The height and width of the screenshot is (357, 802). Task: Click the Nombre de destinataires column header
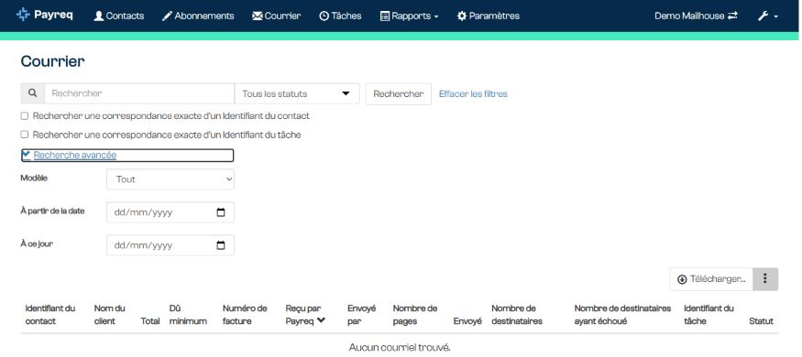[x=517, y=315]
